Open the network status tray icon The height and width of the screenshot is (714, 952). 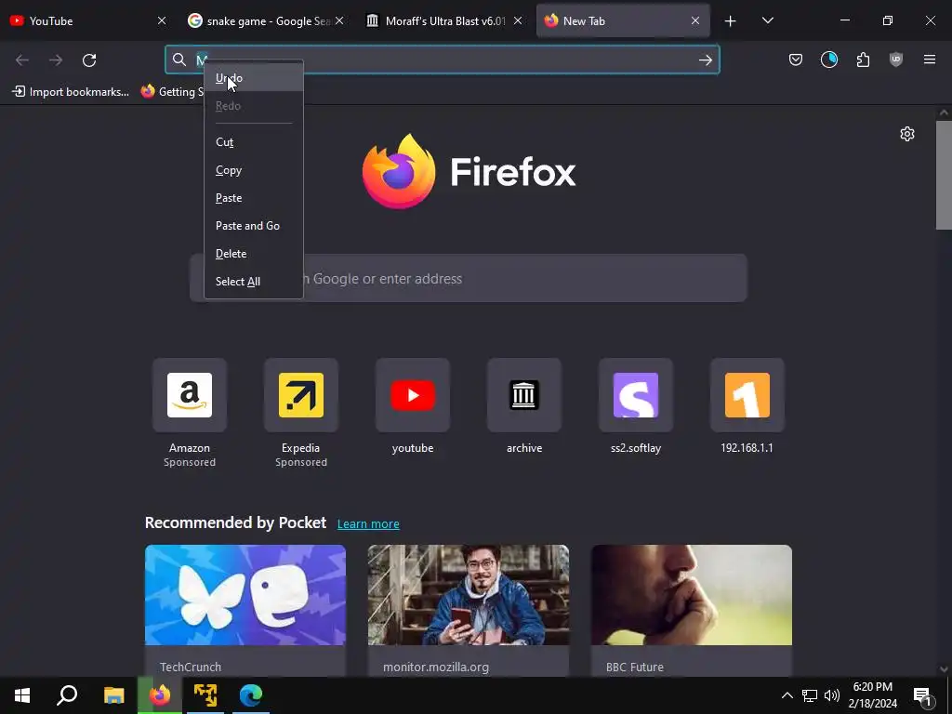pyautogui.click(x=810, y=695)
